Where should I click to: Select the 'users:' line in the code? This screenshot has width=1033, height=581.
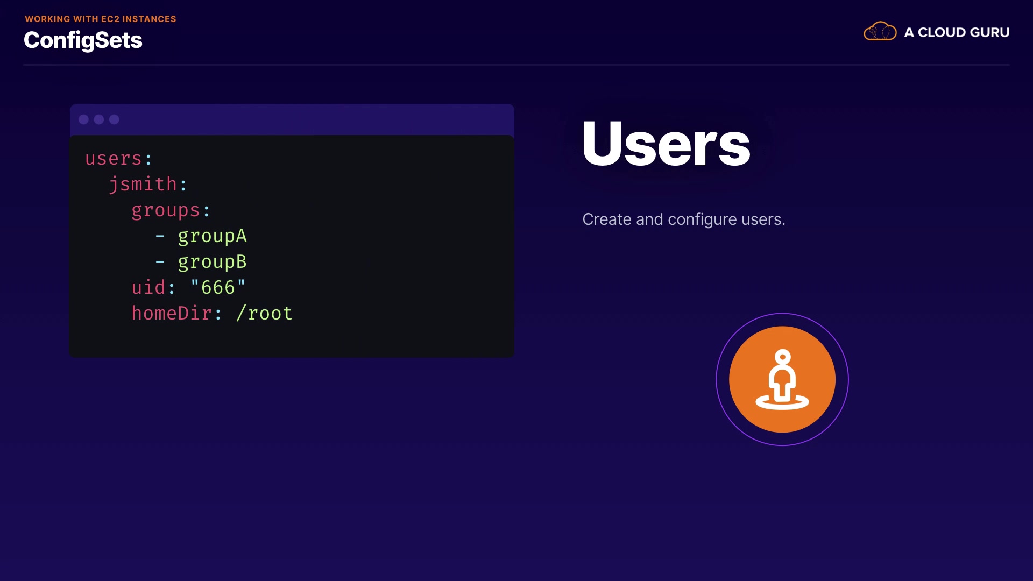click(x=119, y=159)
